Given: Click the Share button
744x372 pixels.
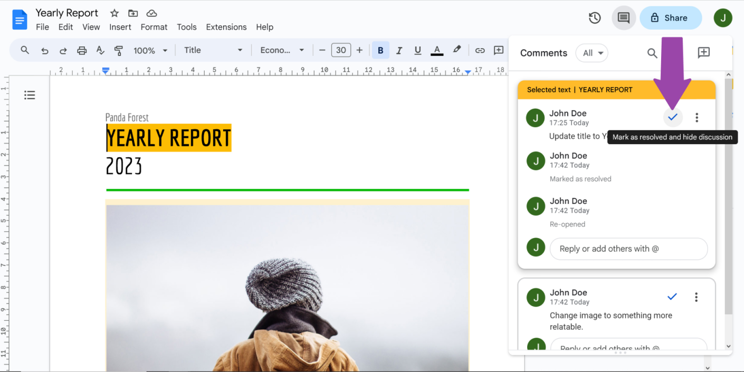Looking at the screenshot, I should tap(670, 18).
